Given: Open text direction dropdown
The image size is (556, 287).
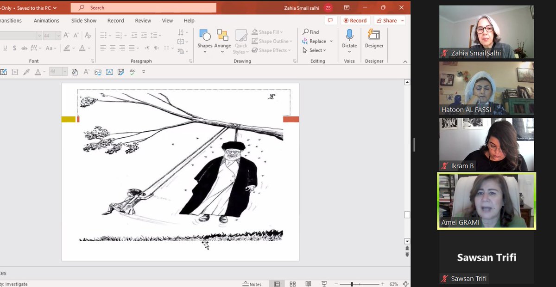Looking at the screenshot, I should click(x=183, y=32).
